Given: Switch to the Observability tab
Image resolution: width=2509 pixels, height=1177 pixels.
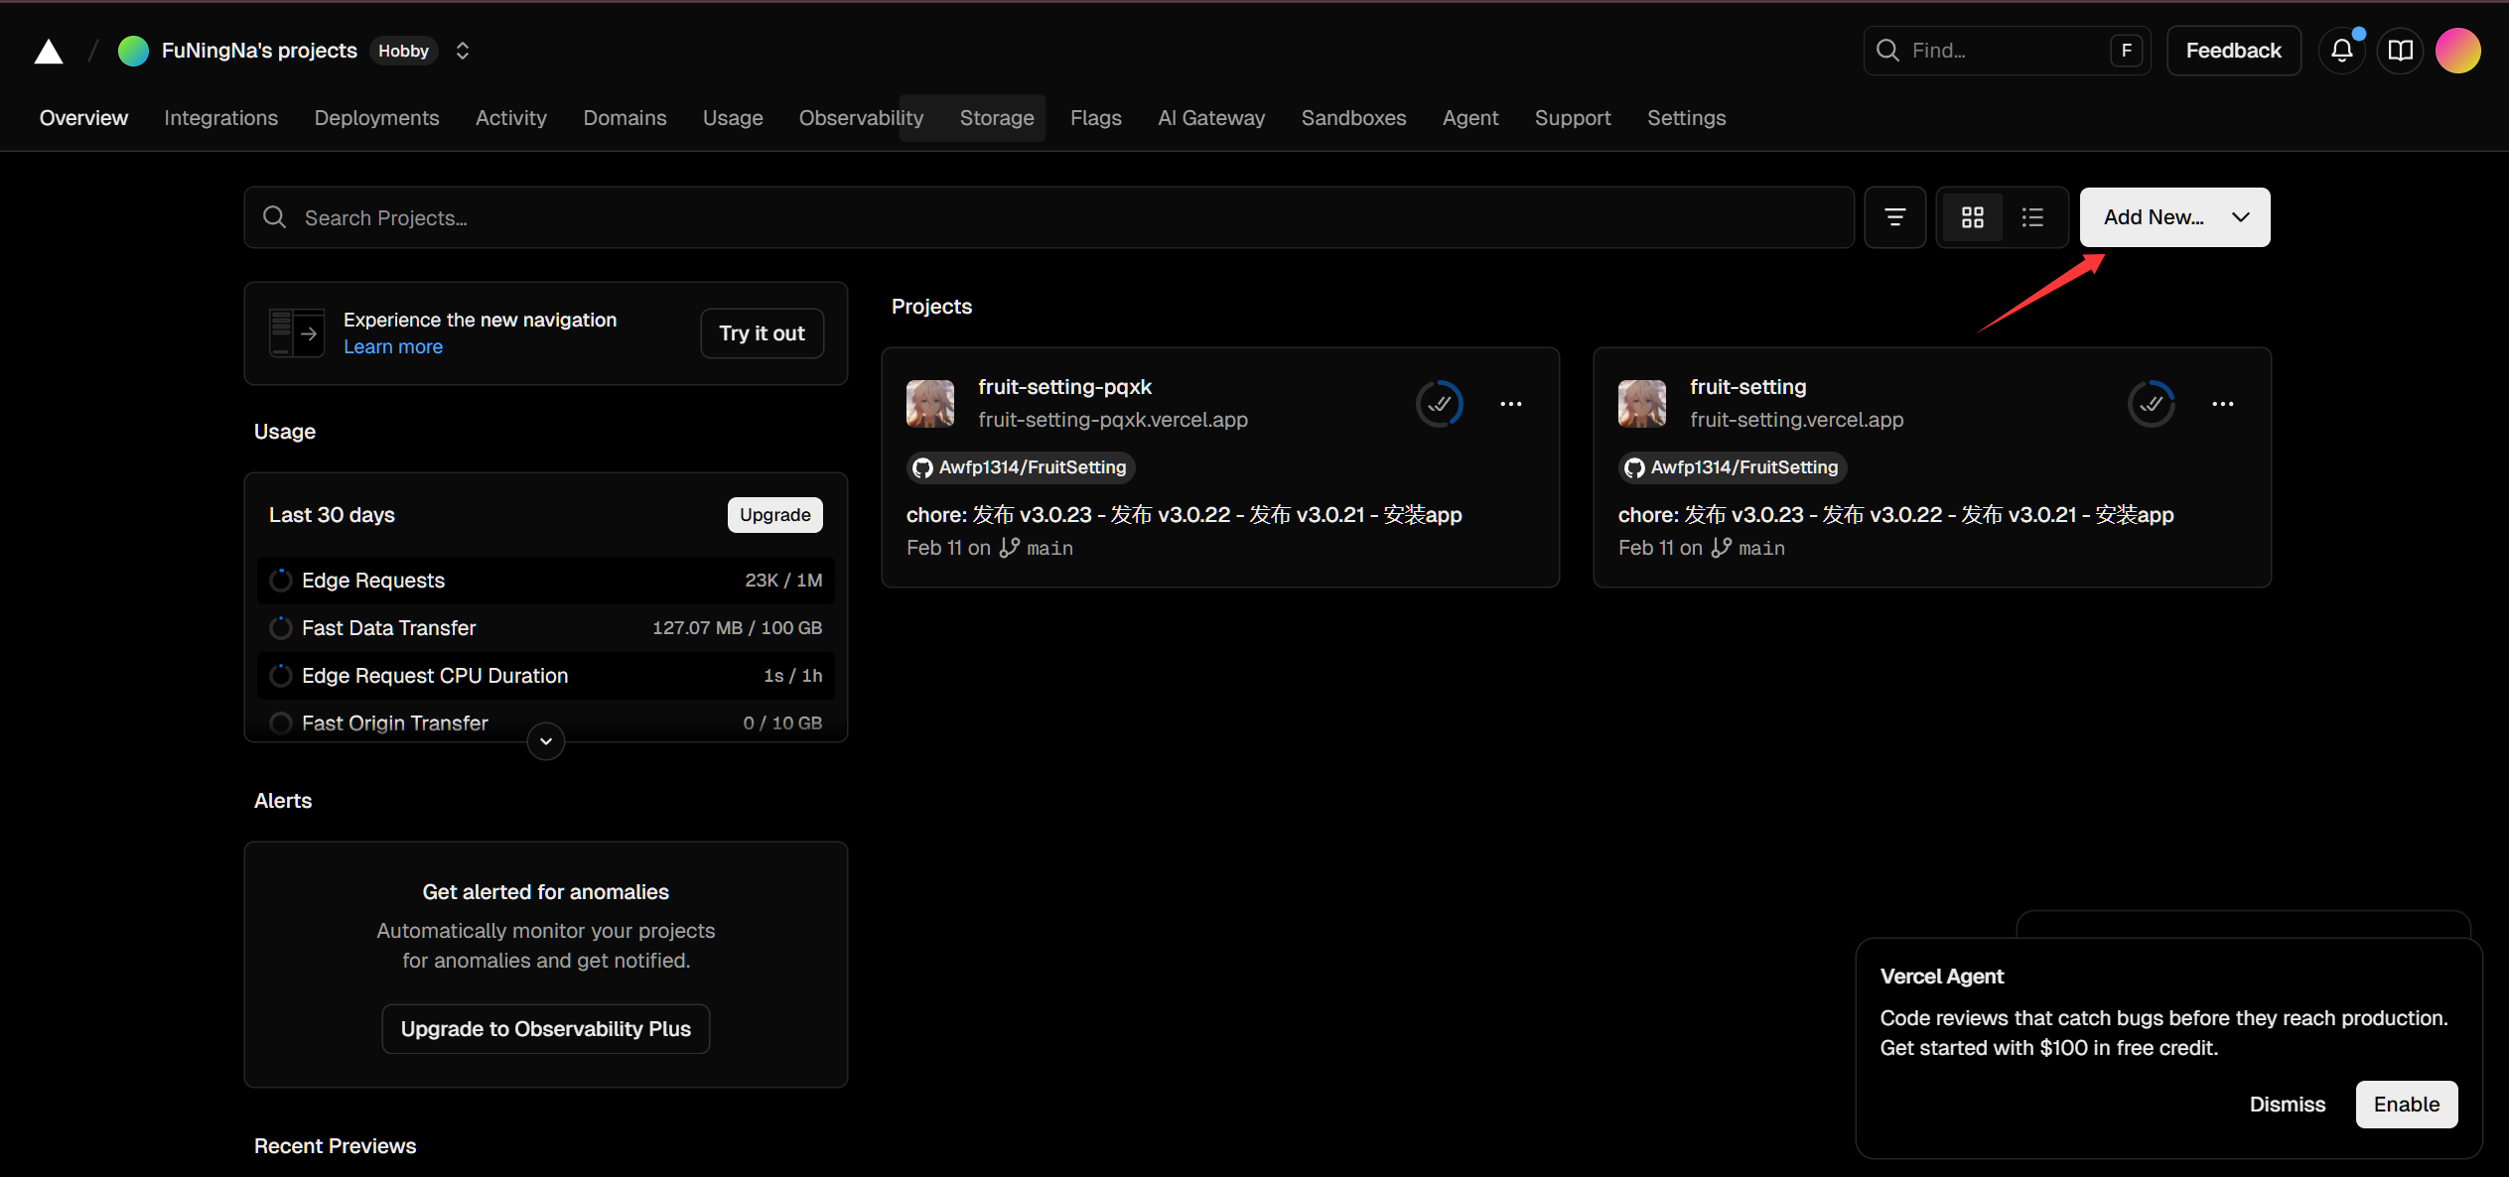Looking at the screenshot, I should point(861,118).
